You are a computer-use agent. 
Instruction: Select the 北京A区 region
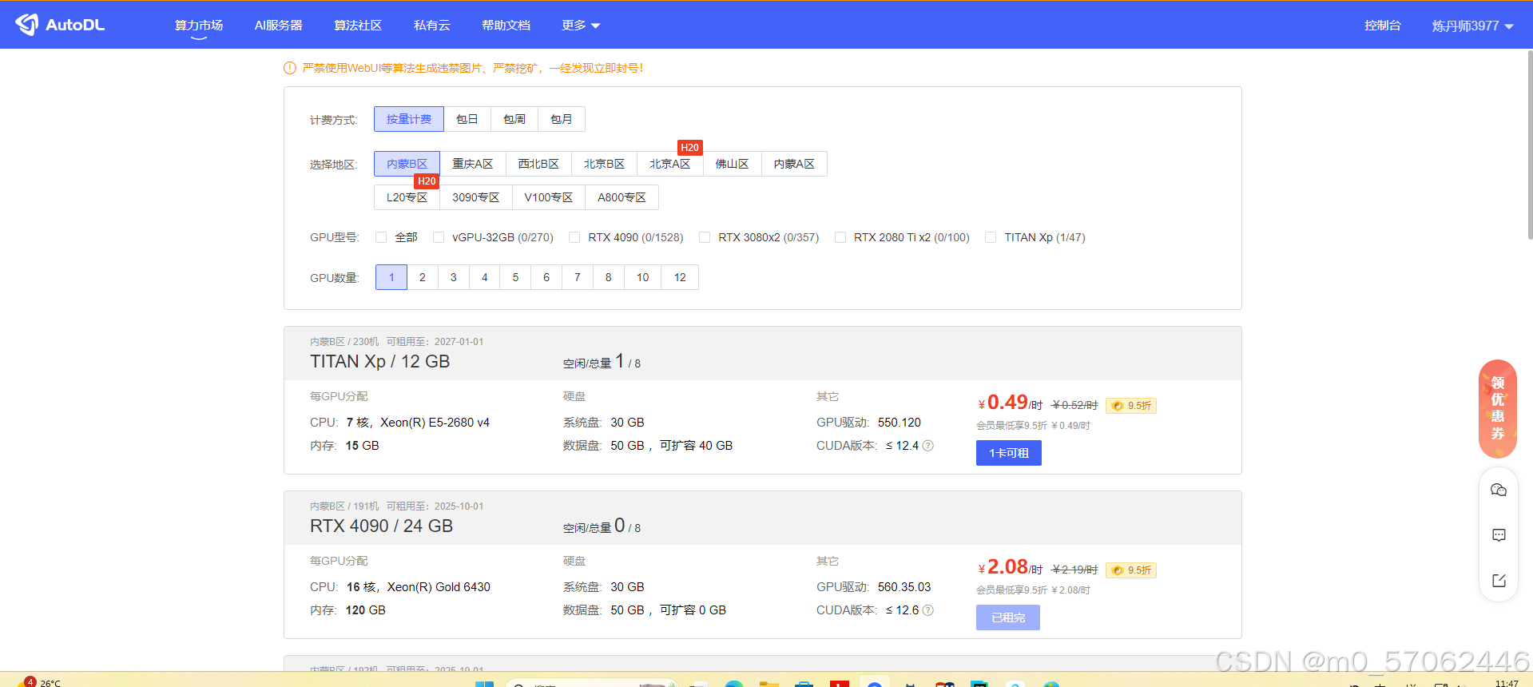pos(669,164)
